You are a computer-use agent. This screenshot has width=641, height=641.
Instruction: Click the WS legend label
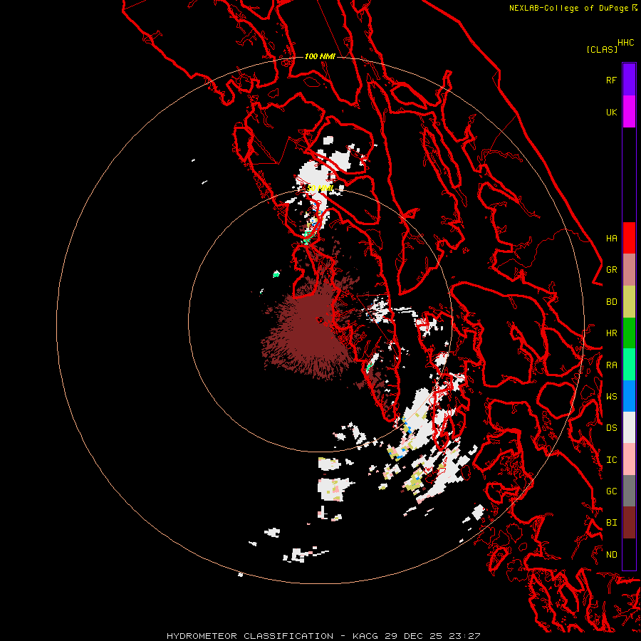coord(611,397)
